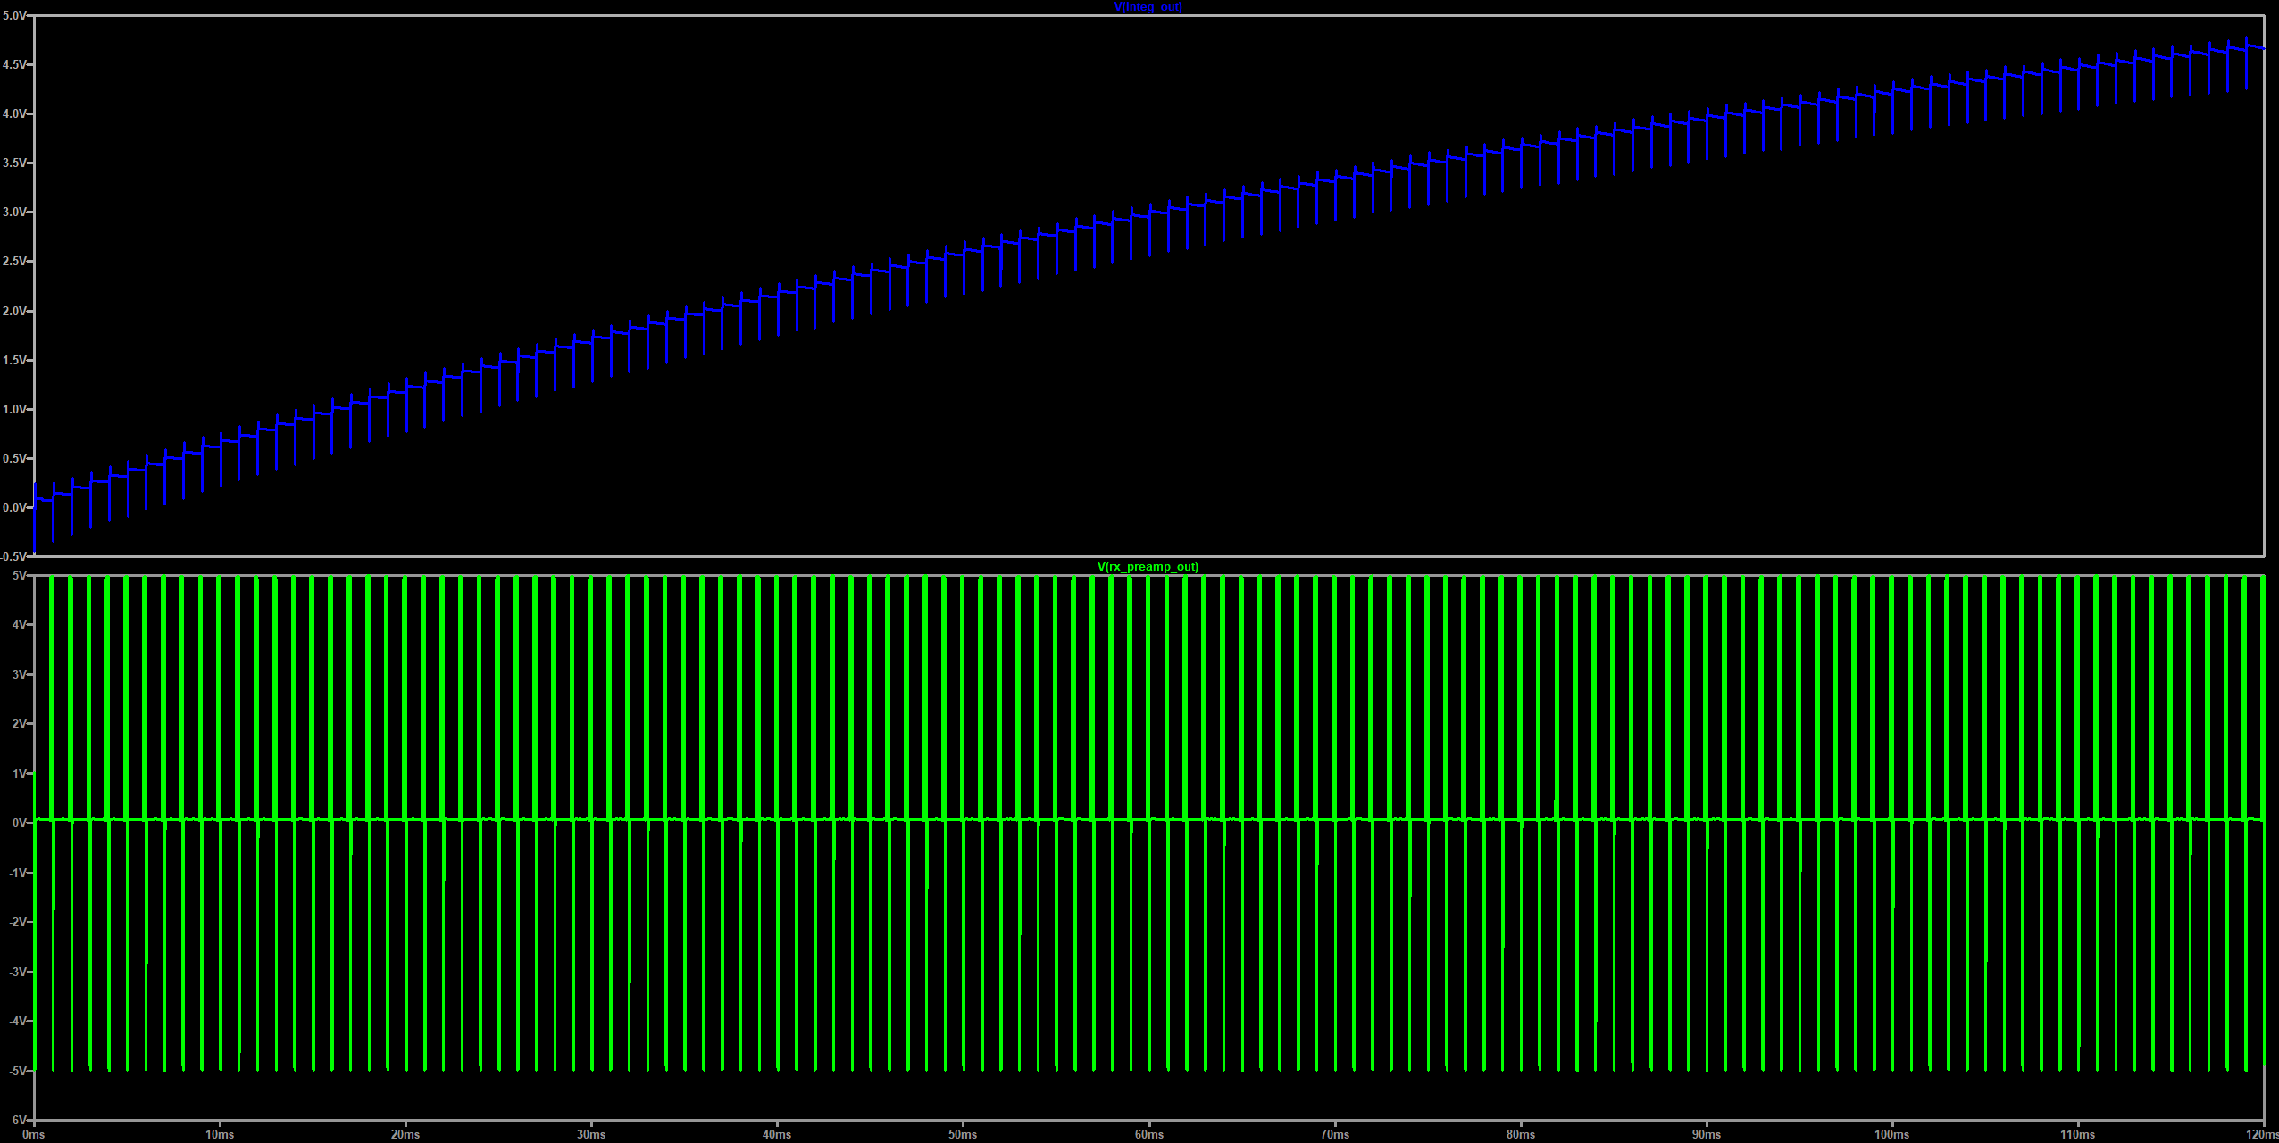Click the 3.5V upper axis label
This screenshot has width=2279, height=1143.
15,163
